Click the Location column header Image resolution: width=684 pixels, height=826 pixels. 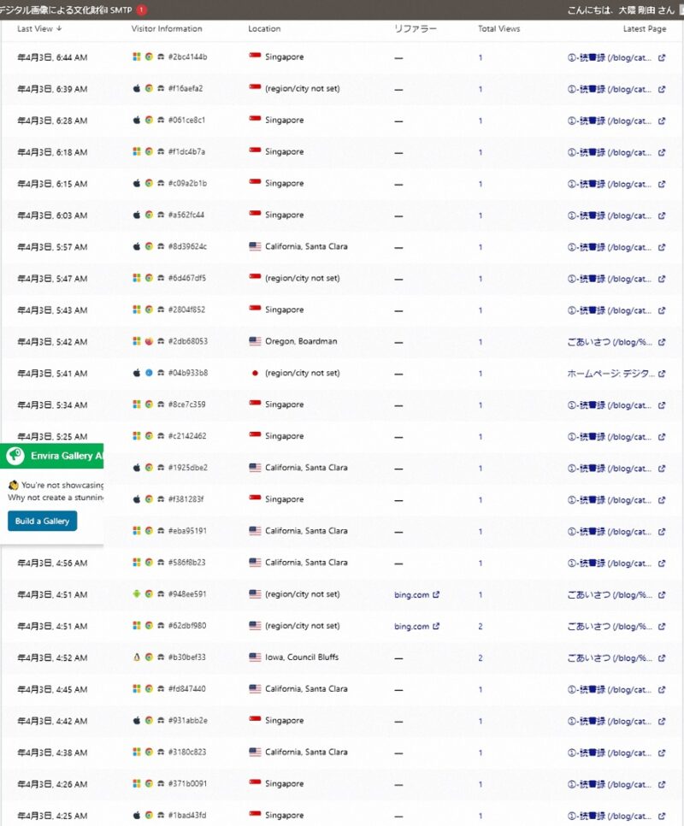264,29
